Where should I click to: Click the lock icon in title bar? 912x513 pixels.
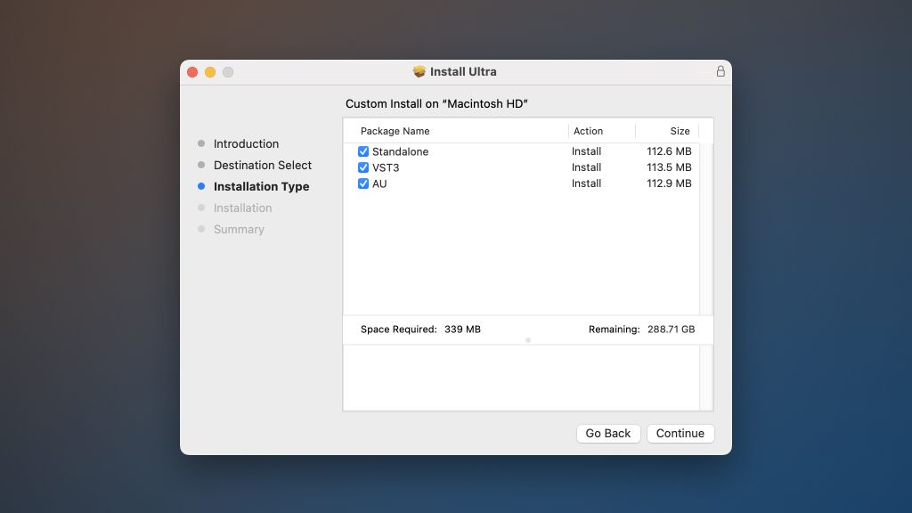[x=720, y=71]
